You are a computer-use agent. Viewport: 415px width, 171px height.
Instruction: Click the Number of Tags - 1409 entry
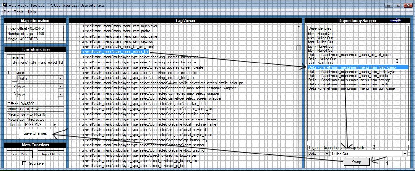[35, 34]
